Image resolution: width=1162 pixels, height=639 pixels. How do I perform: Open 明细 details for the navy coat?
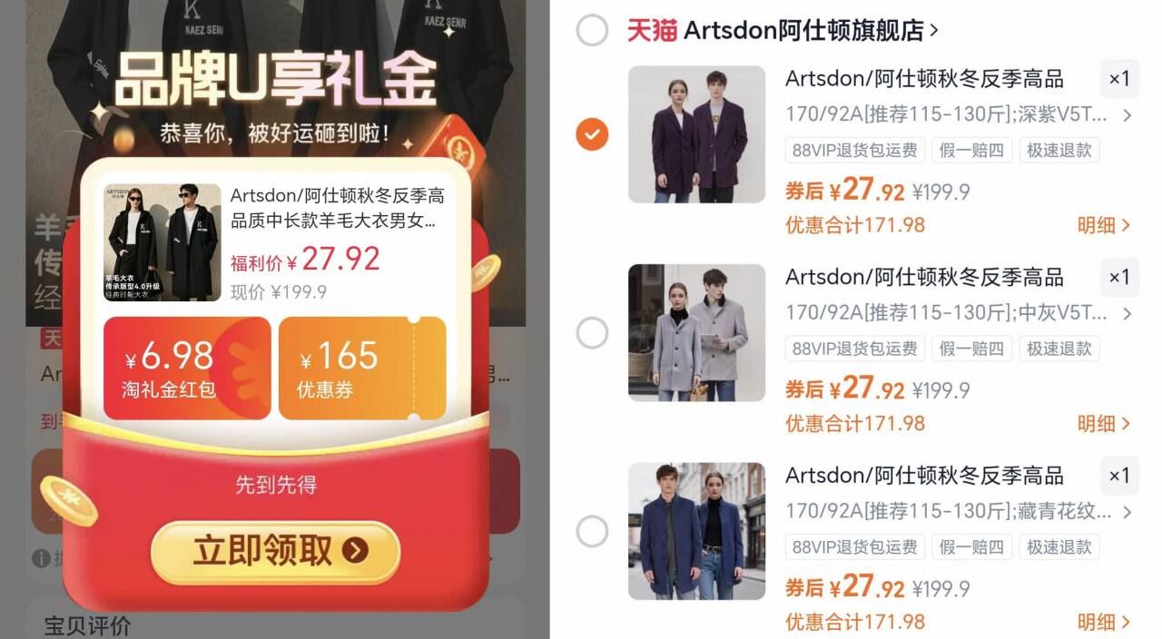point(1104,622)
